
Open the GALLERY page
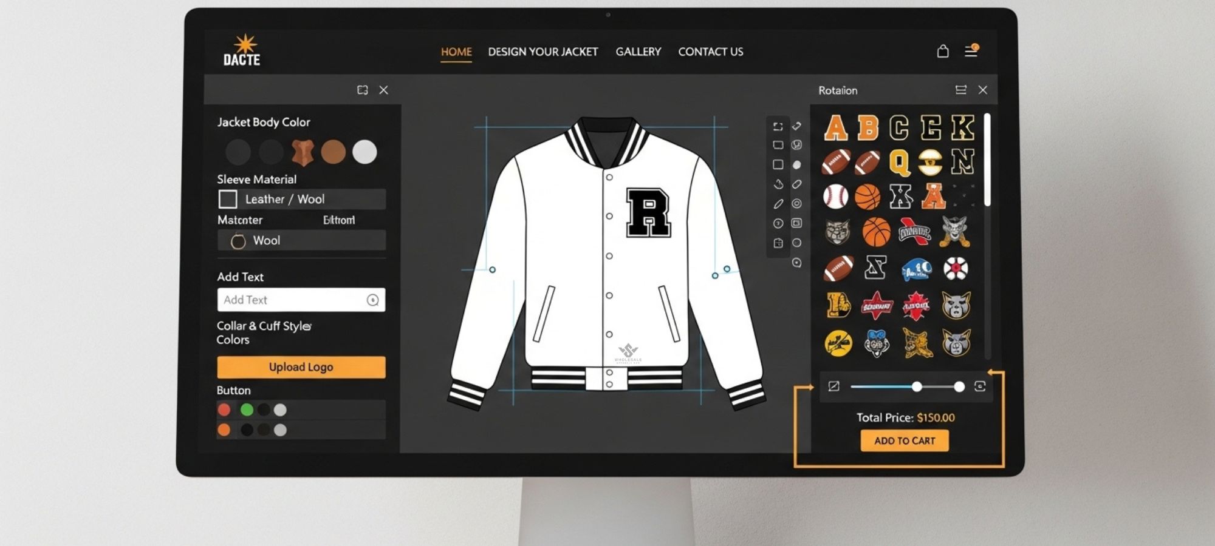(638, 52)
